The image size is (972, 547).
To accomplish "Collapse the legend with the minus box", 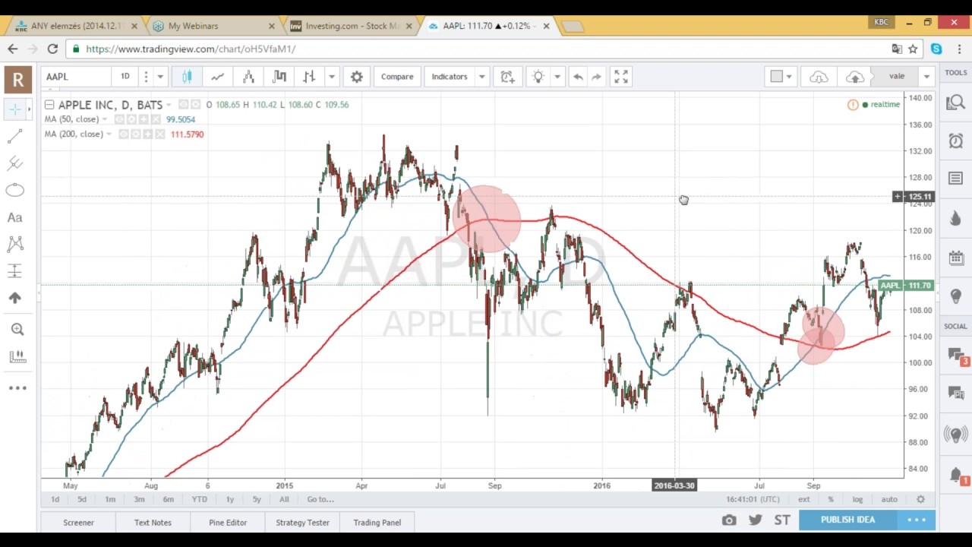I will pos(49,104).
